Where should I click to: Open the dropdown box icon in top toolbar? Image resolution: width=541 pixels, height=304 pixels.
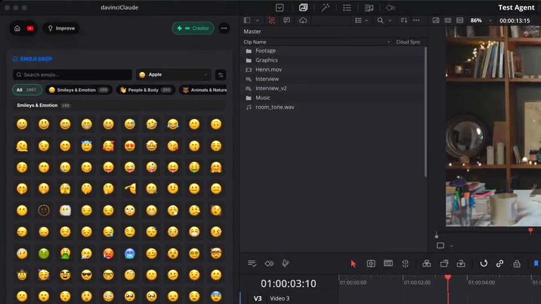pos(280,7)
